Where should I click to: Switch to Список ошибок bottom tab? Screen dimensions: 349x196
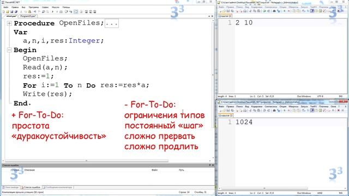(31, 187)
